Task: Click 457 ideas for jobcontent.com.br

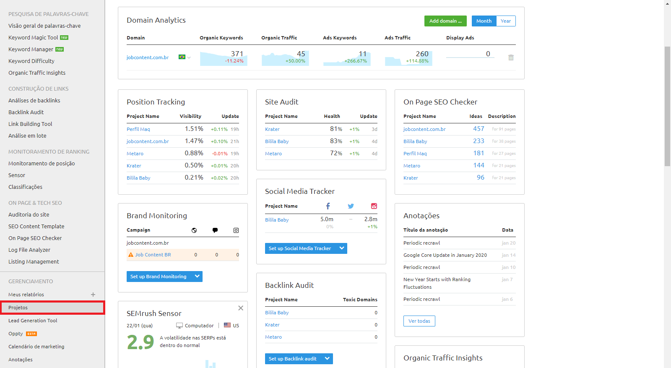Action: pyautogui.click(x=479, y=129)
